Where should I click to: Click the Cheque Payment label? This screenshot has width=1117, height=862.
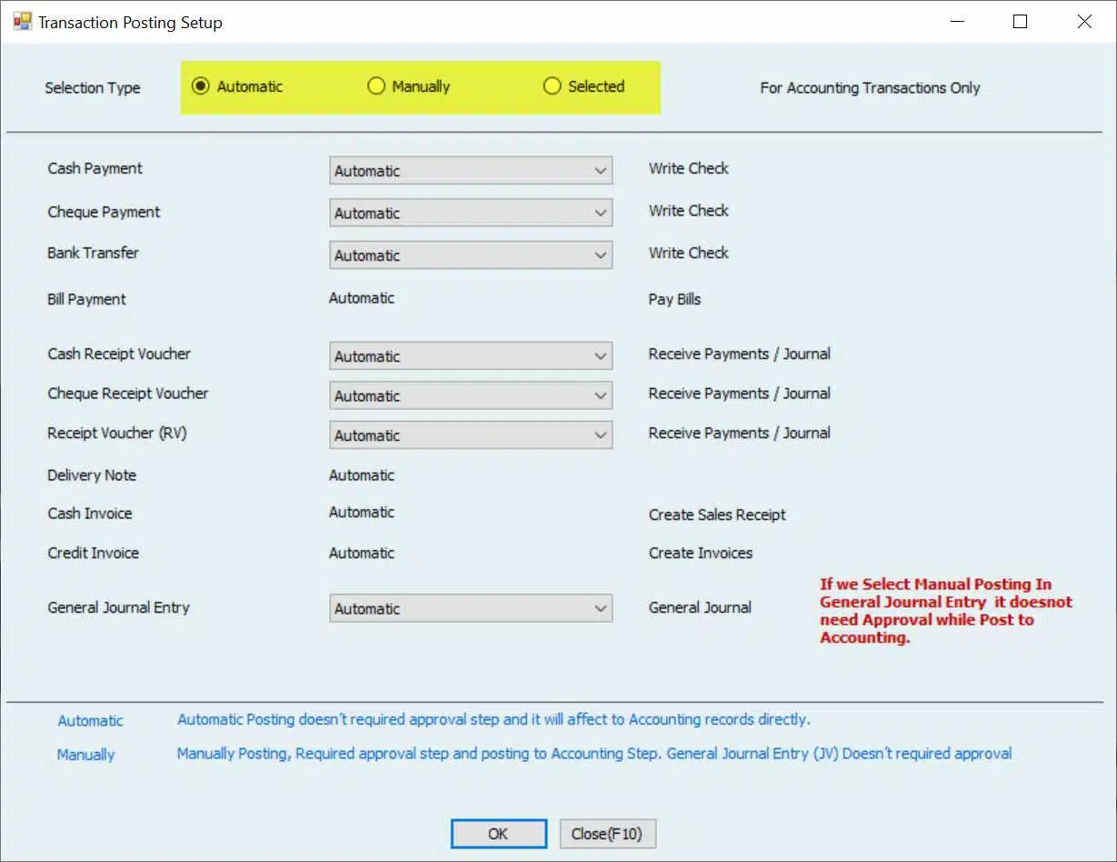pyautogui.click(x=104, y=212)
